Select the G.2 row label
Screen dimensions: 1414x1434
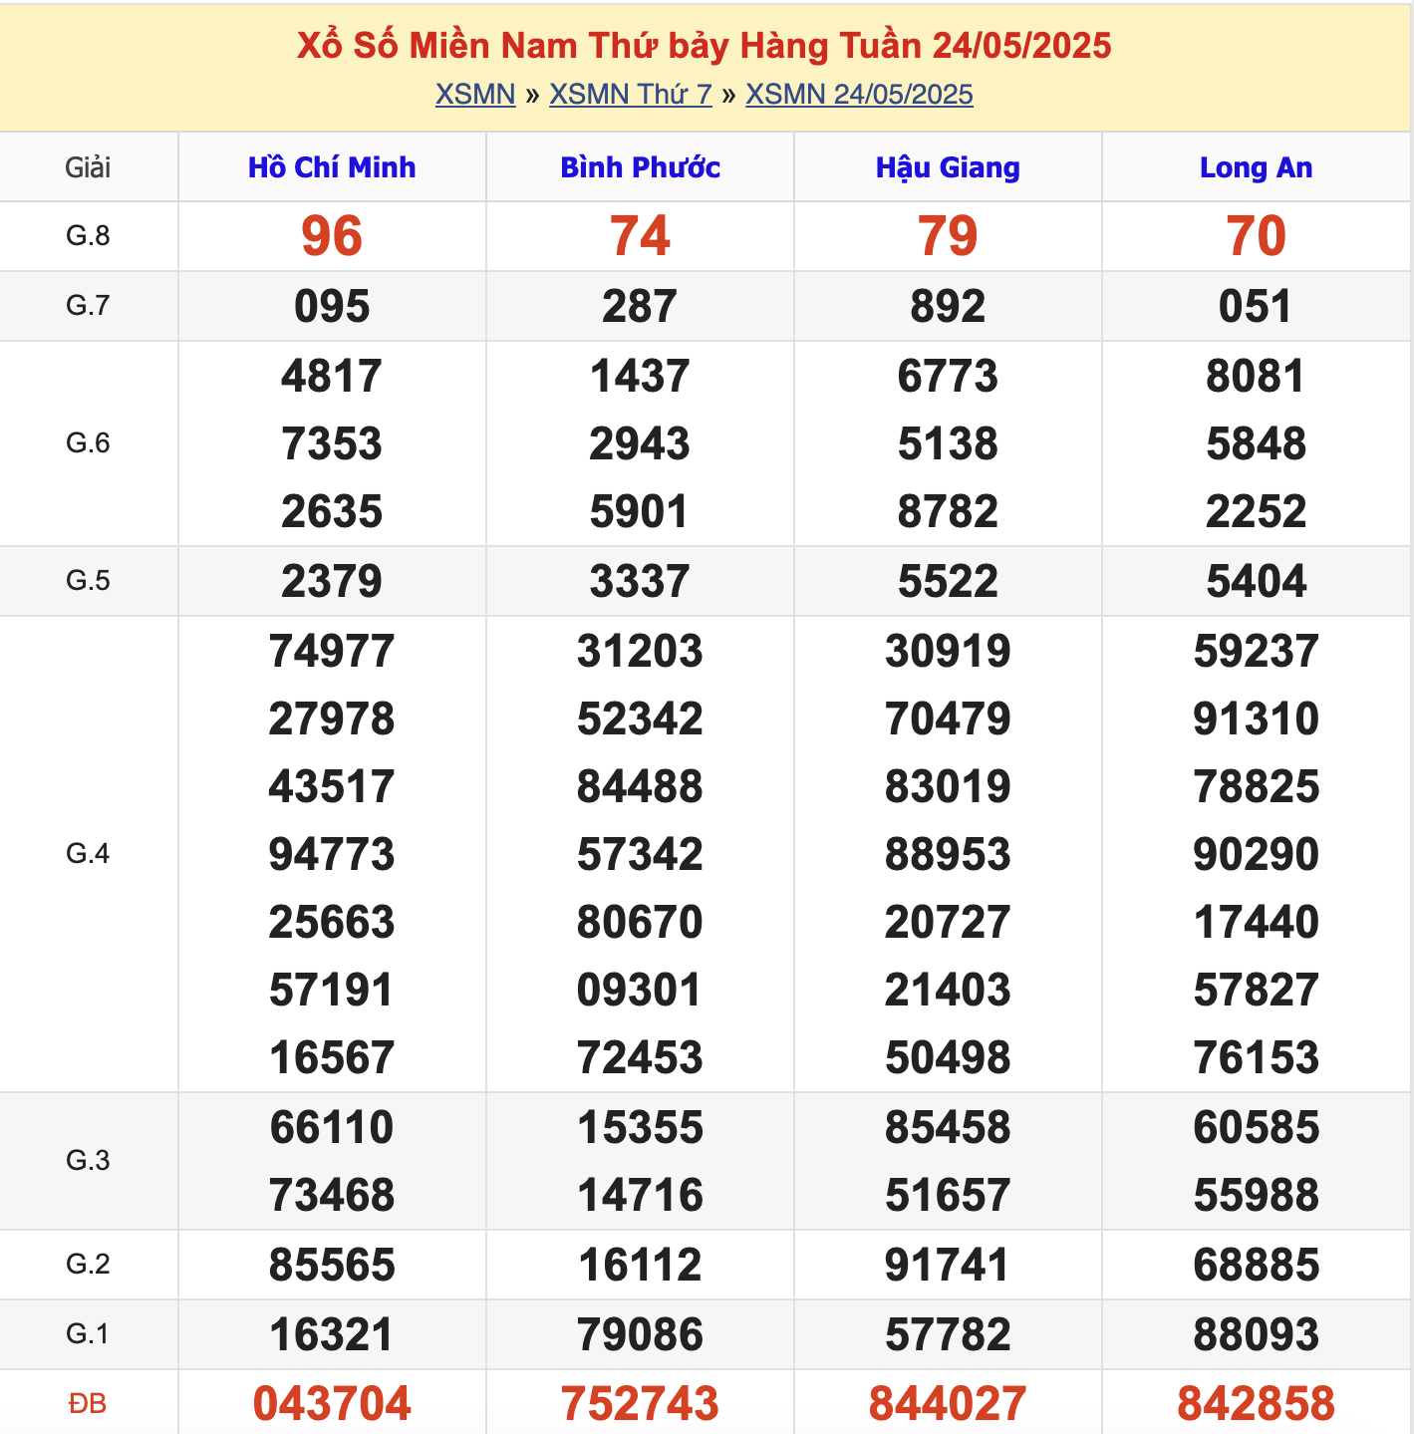(x=88, y=1265)
